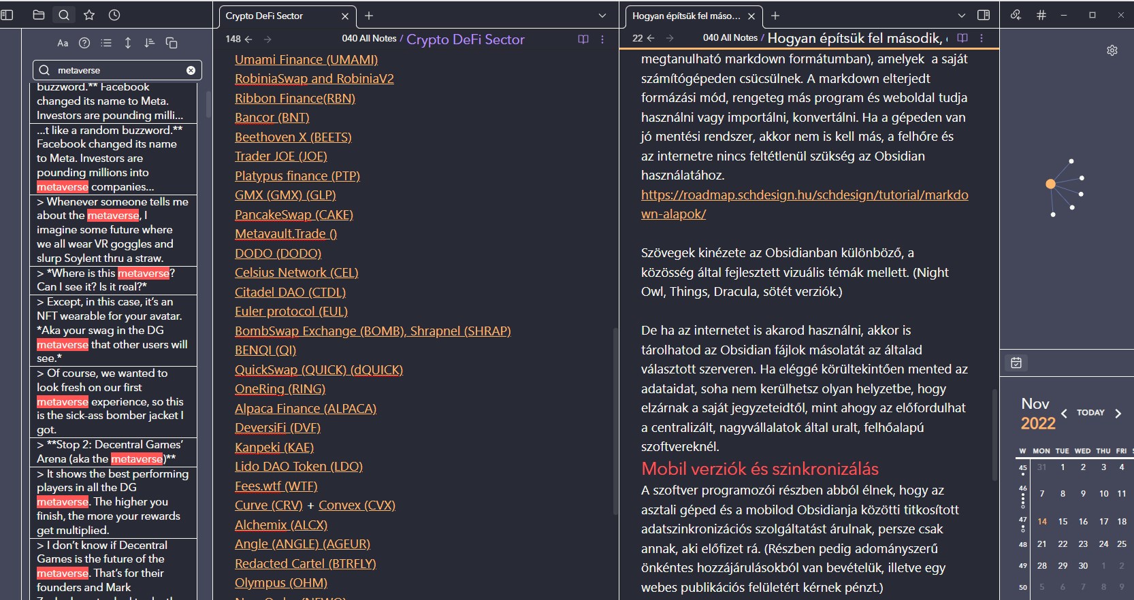Open more options in Hogyan építsük pane
1134x600 pixels.
point(982,38)
